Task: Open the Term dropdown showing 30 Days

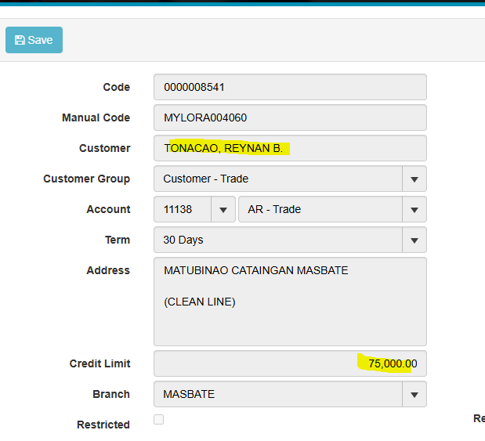Action: [414, 240]
